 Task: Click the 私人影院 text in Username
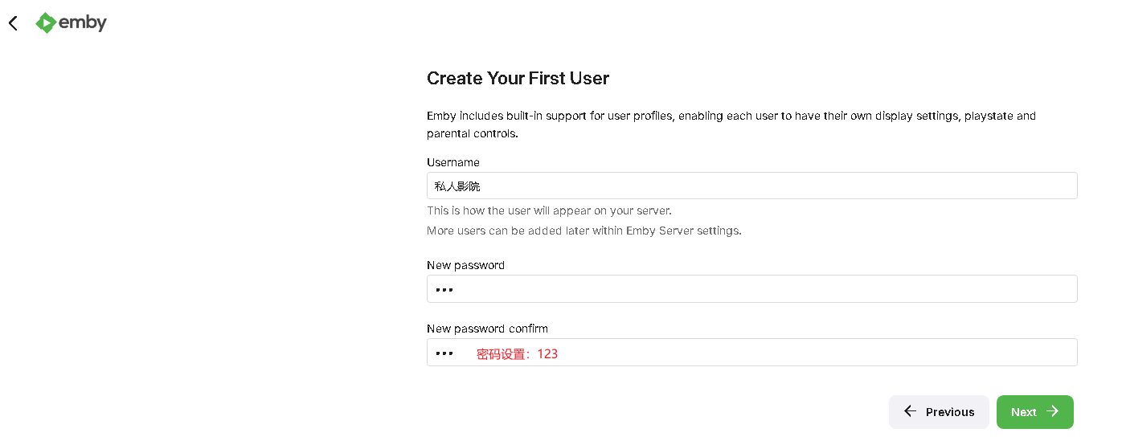[x=457, y=186]
